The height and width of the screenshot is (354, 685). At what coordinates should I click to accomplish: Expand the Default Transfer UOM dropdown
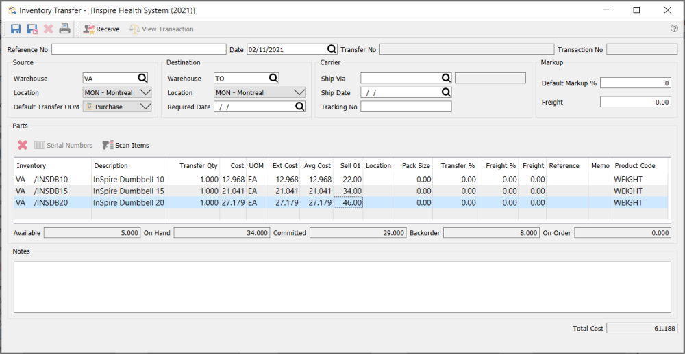(x=145, y=107)
